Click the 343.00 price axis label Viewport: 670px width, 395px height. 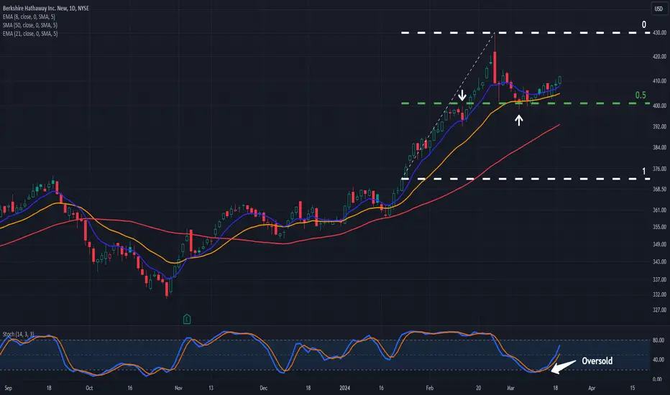point(659,261)
